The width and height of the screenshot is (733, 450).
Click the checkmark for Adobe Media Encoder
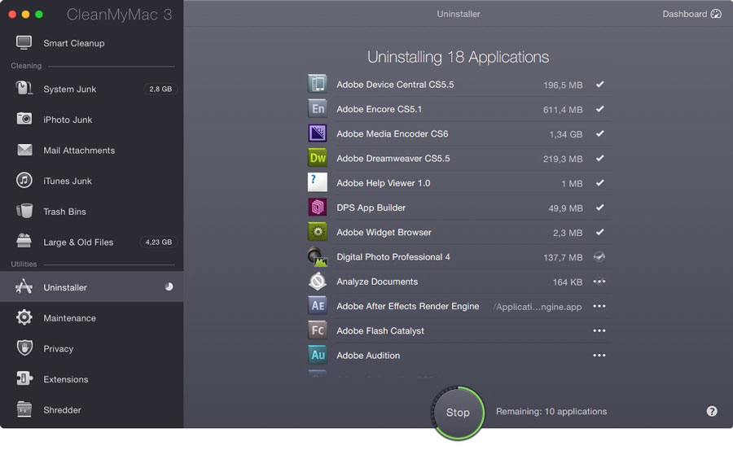pyautogui.click(x=599, y=133)
